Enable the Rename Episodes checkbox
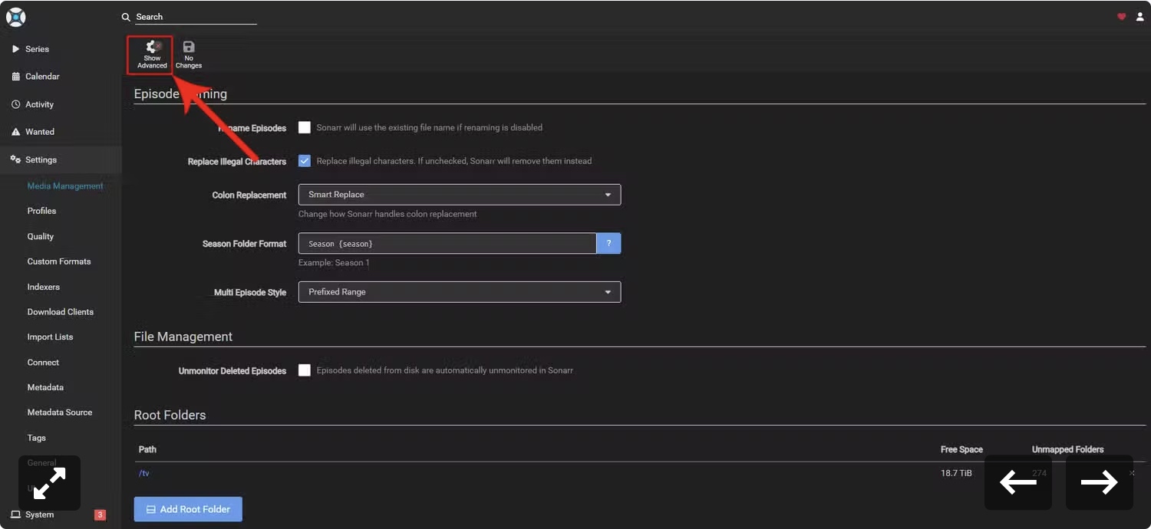 (x=305, y=127)
